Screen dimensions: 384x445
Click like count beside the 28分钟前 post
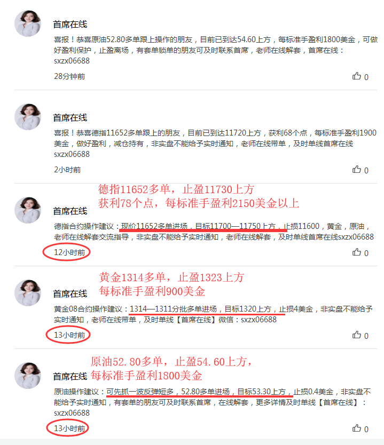(366, 77)
